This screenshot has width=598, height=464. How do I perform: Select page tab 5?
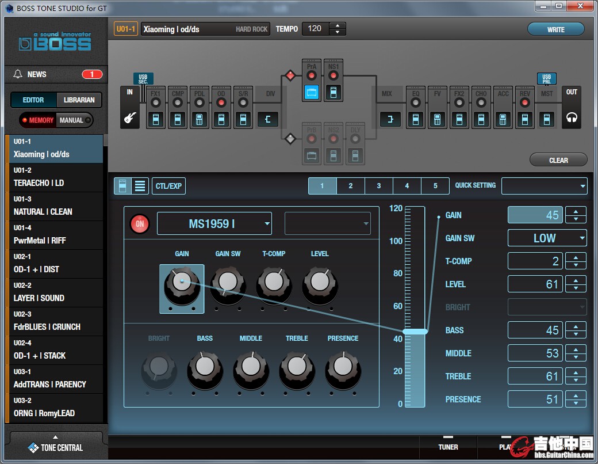[x=435, y=186]
